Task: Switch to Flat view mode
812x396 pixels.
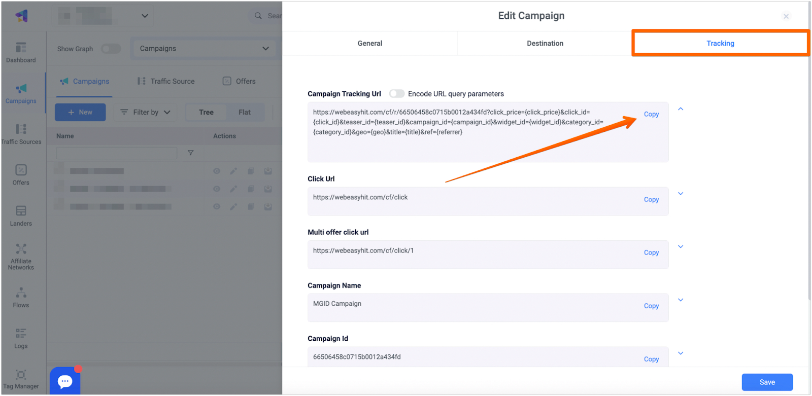Action: [x=245, y=112]
